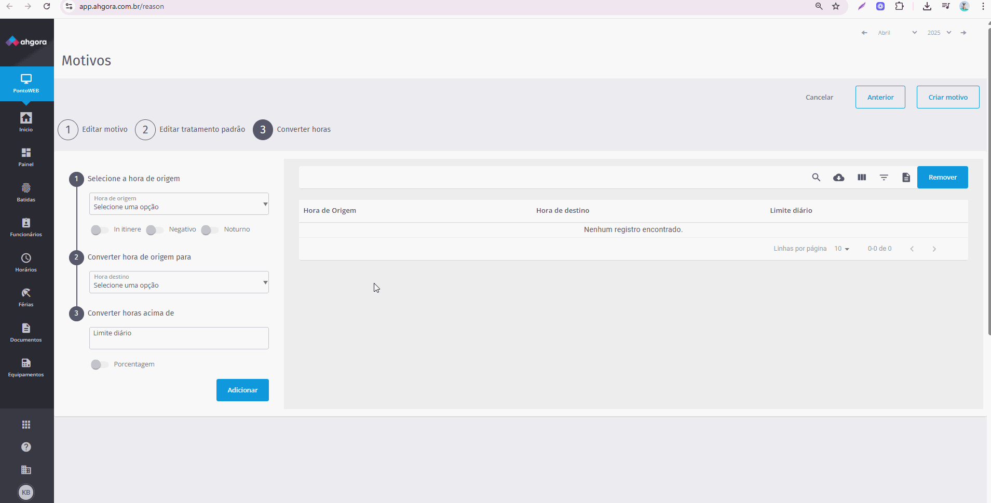Reload the browser page

click(47, 6)
